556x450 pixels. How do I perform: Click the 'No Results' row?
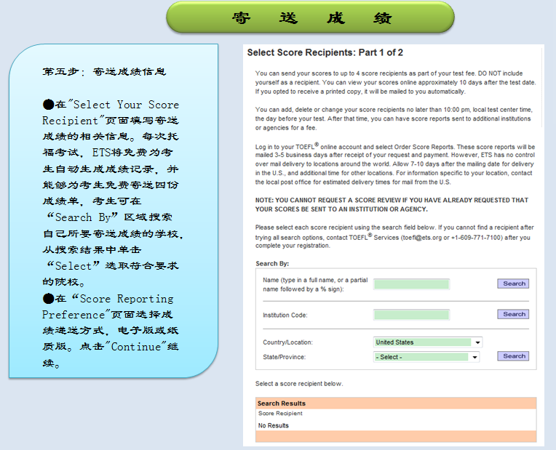coord(274,425)
